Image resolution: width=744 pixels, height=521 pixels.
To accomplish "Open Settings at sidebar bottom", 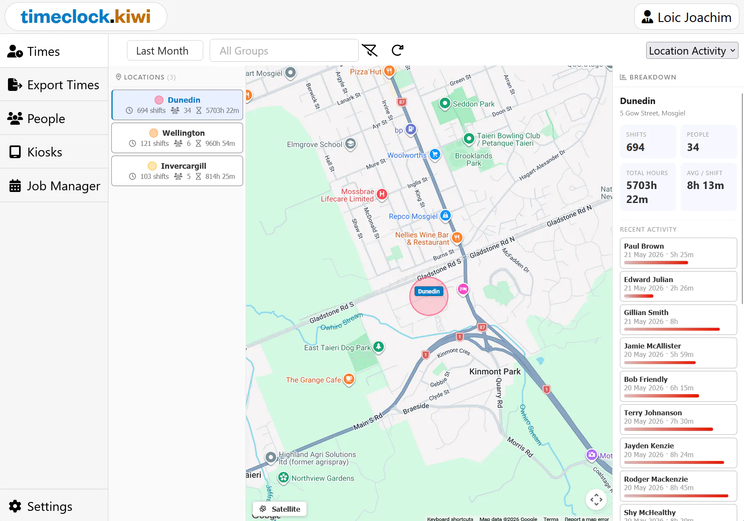I will pyautogui.click(x=54, y=506).
